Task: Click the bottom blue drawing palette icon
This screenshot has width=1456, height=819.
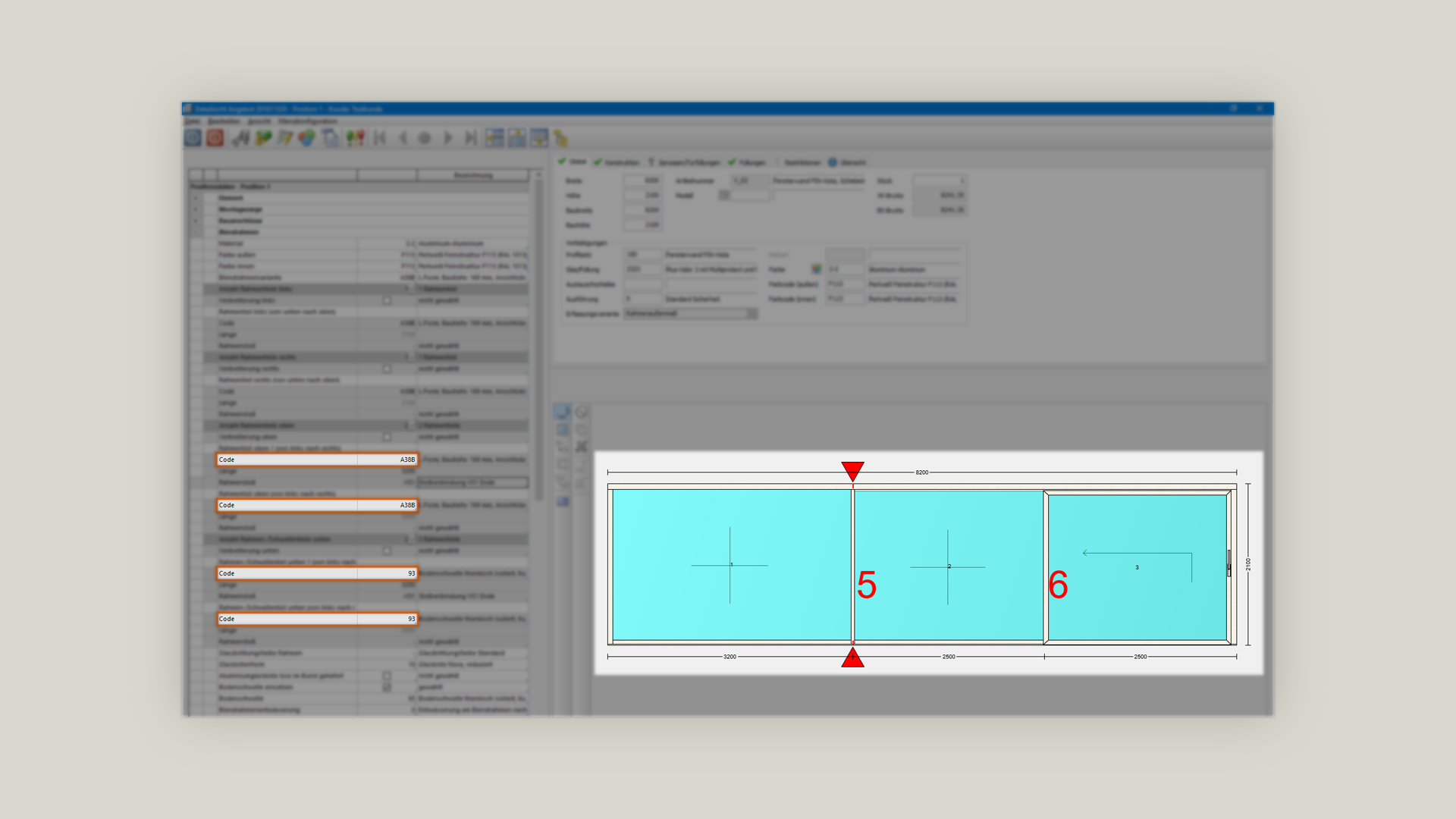Action: click(563, 501)
